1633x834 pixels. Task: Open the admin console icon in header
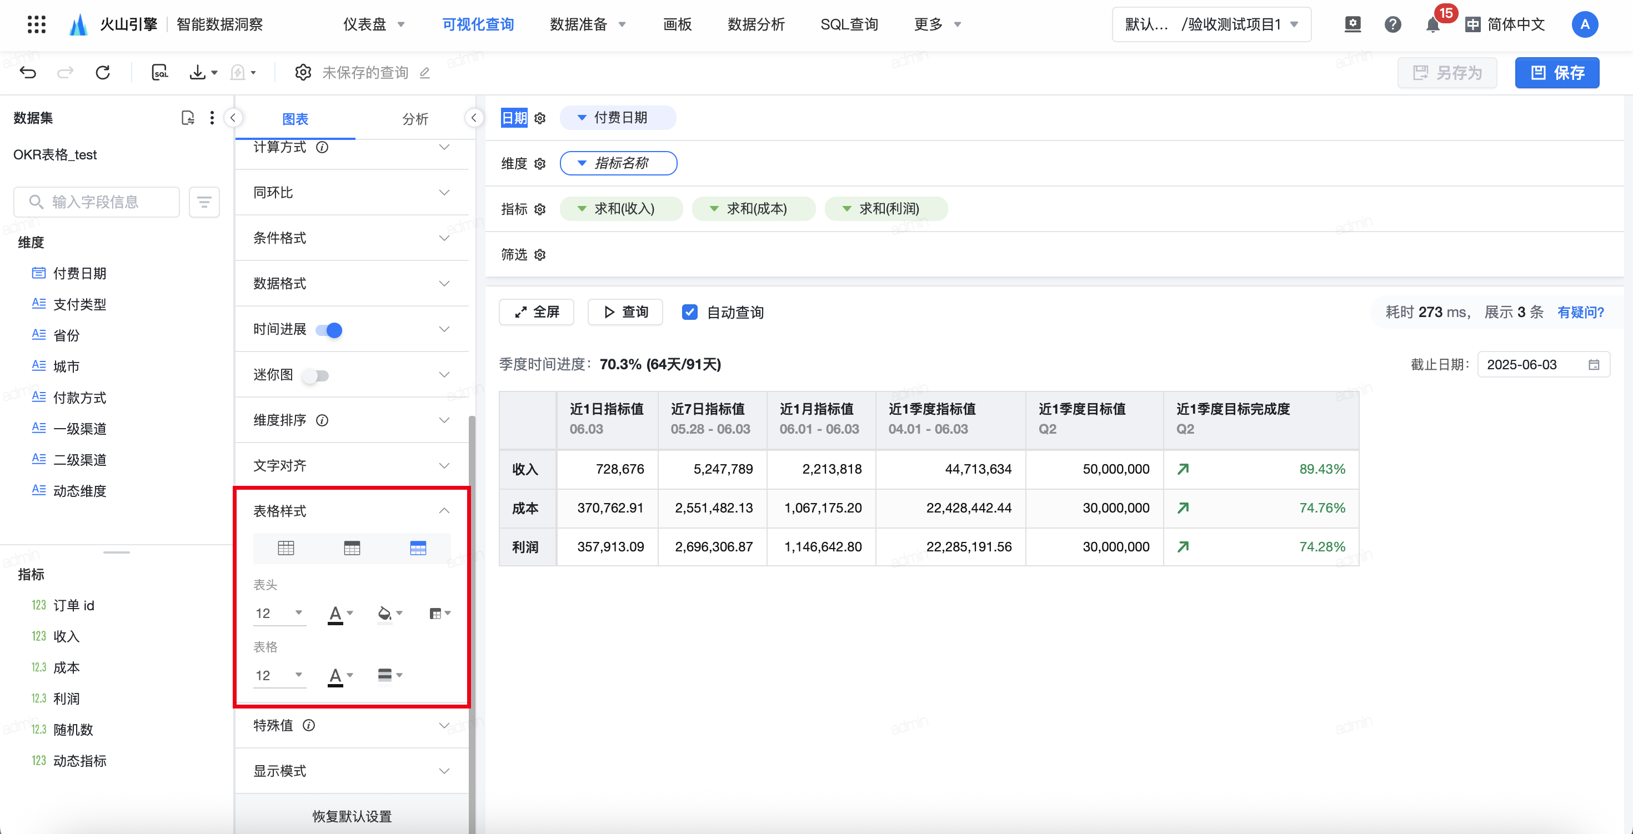(1352, 25)
